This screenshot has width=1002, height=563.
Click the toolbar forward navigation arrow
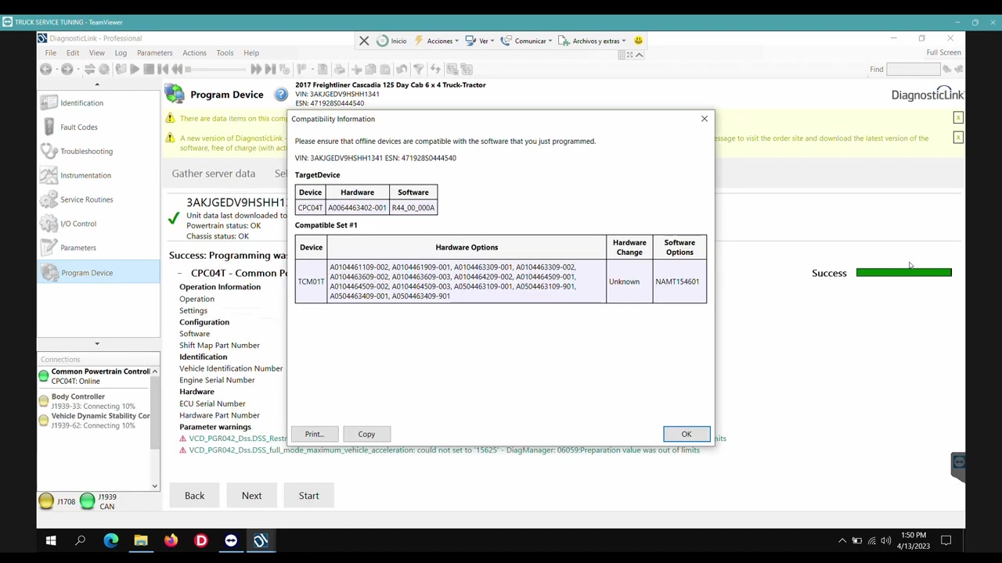coord(67,70)
